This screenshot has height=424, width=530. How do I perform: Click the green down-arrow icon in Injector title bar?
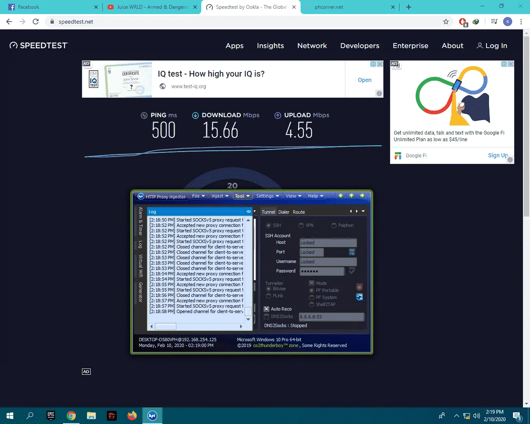[x=341, y=195]
